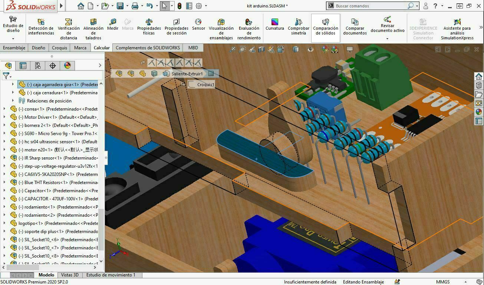
Task: Start Comprobar simetría check
Action: click(299, 27)
